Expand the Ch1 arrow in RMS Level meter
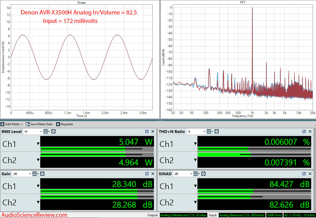This screenshot has height=218, width=316. (38, 144)
